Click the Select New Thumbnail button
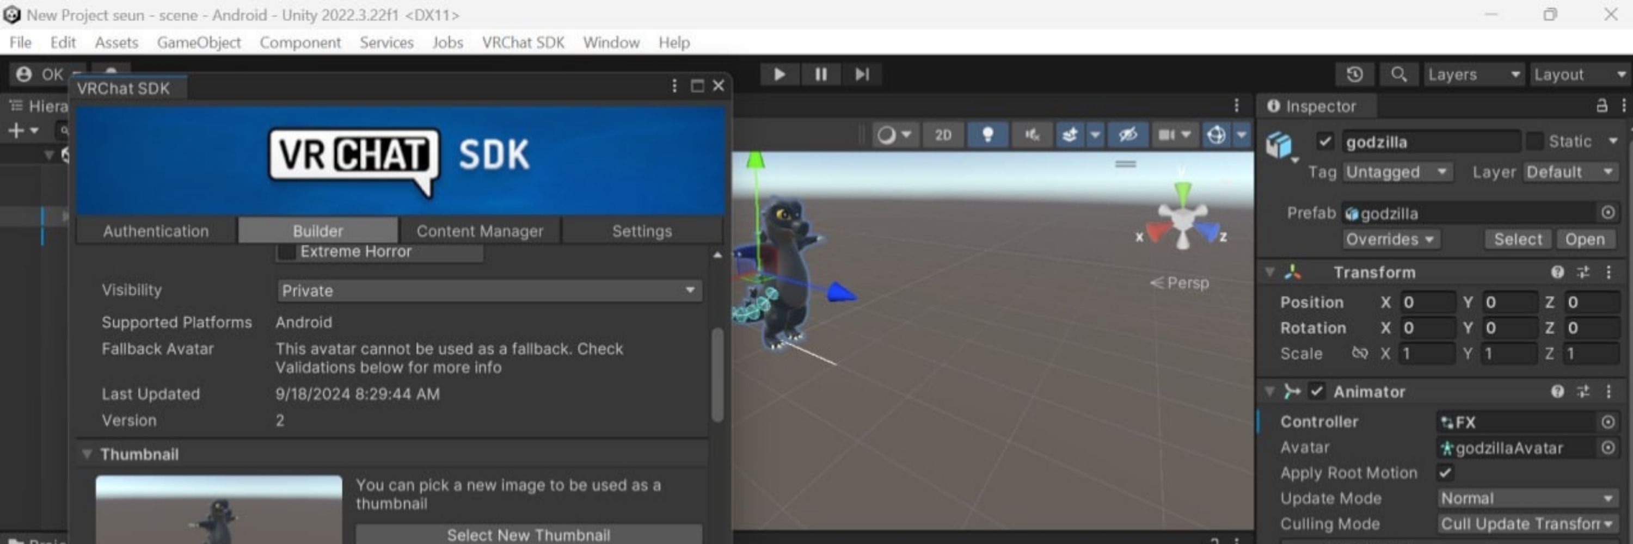1633x544 pixels. pyautogui.click(x=528, y=535)
